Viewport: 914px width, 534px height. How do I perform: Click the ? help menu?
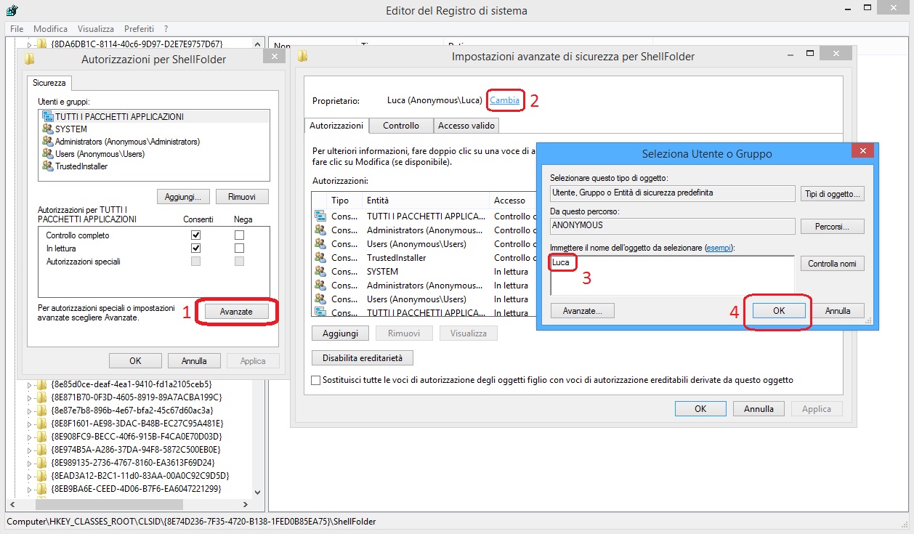pos(166,29)
